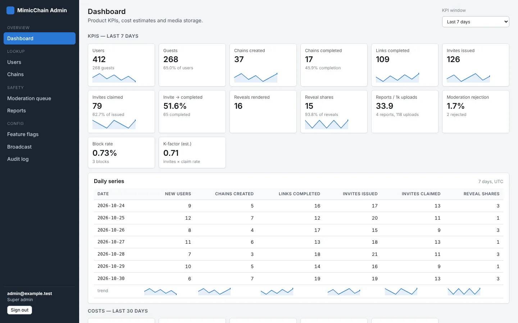Image resolution: width=518 pixels, height=323 pixels.
Task: Click the Invites claimed sparkline chart
Action: [x=114, y=124]
